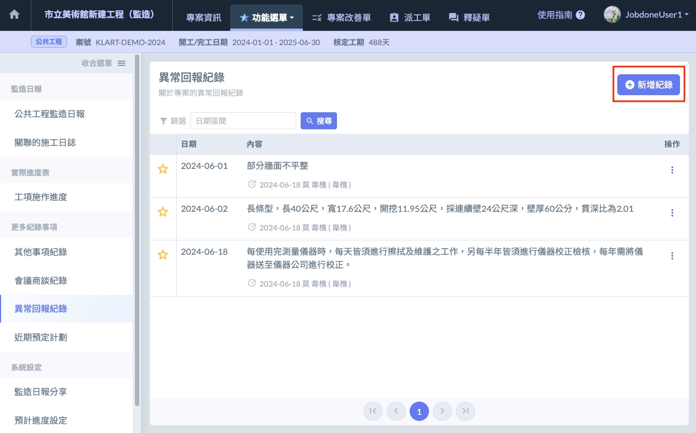Viewport: 696px width, 433px height.
Task: Toggle the star on the 2024-06-01 record
Action: click(163, 169)
